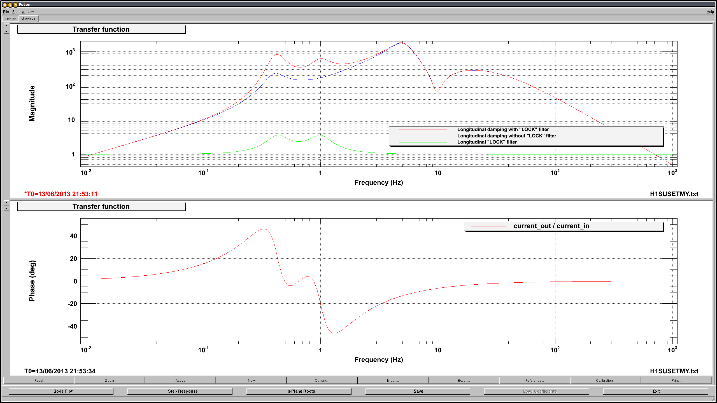Switch to the Graphics tab

28,18
